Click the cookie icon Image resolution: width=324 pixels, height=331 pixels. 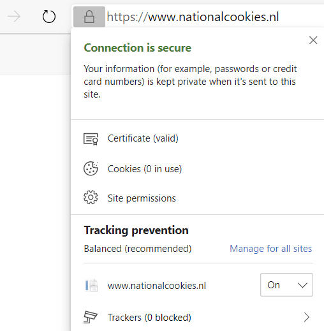click(x=91, y=168)
